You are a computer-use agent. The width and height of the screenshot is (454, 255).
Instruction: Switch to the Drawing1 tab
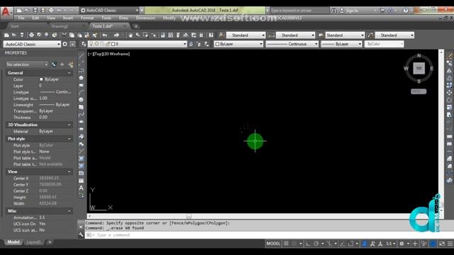click(60, 26)
